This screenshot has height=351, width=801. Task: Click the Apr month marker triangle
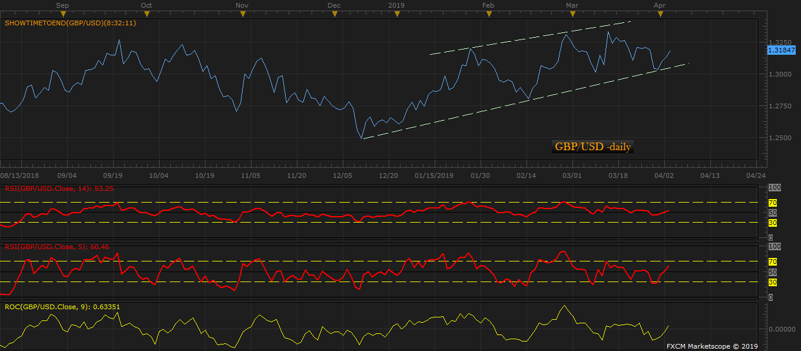point(660,15)
